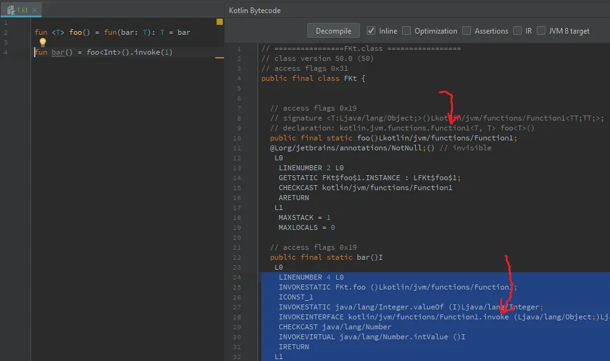Click the '// class version 50.0 (50)' comment
The width and height of the screenshot is (610, 361).
(318, 58)
